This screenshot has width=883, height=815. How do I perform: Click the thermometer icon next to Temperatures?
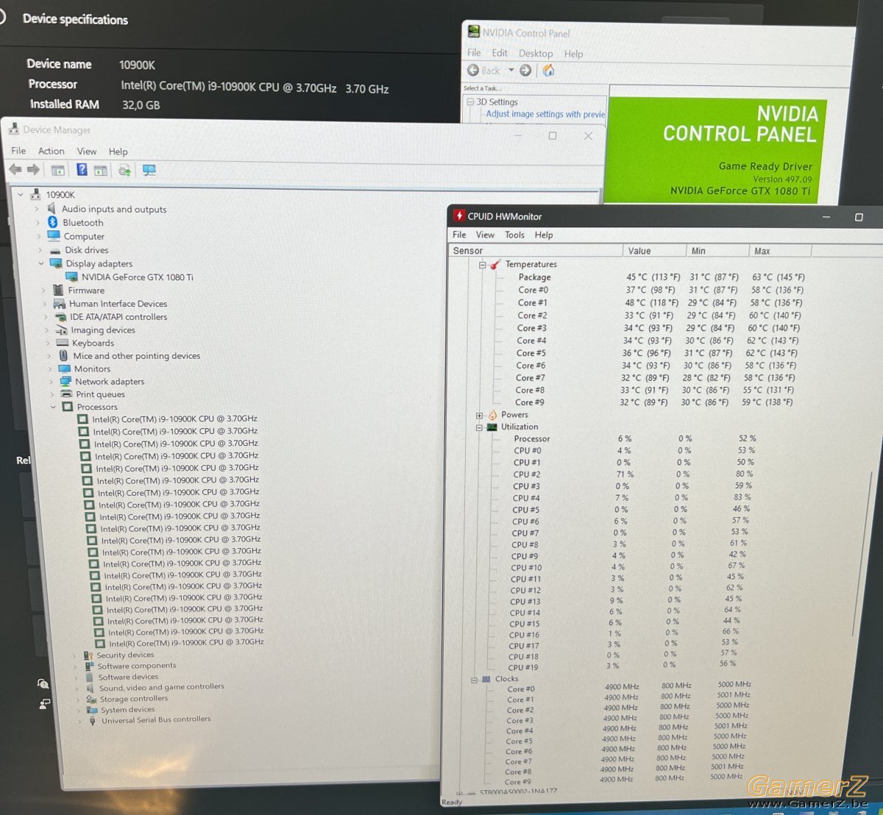495,264
